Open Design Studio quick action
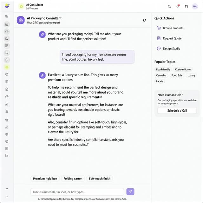 click(171, 49)
